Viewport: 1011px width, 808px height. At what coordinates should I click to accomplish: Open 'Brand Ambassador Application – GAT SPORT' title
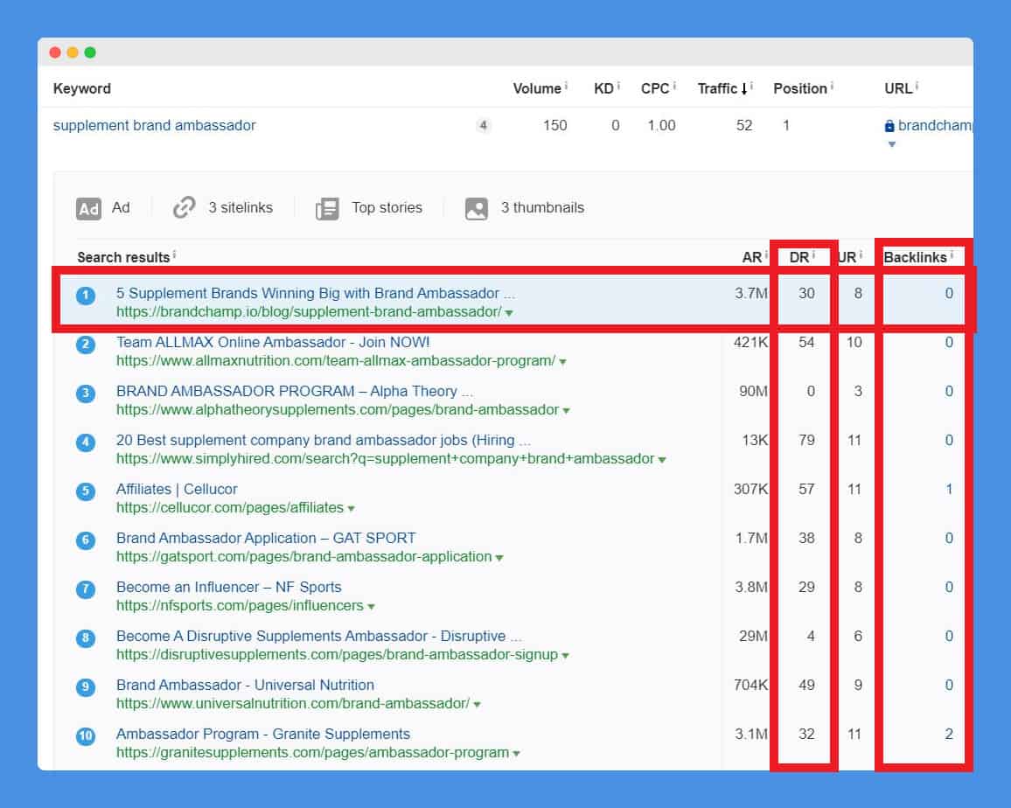(x=266, y=539)
